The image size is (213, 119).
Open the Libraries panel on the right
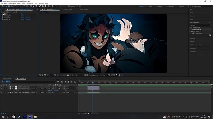click(x=192, y=38)
